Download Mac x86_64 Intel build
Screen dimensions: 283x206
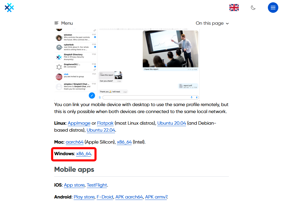[x=124, y=142]
